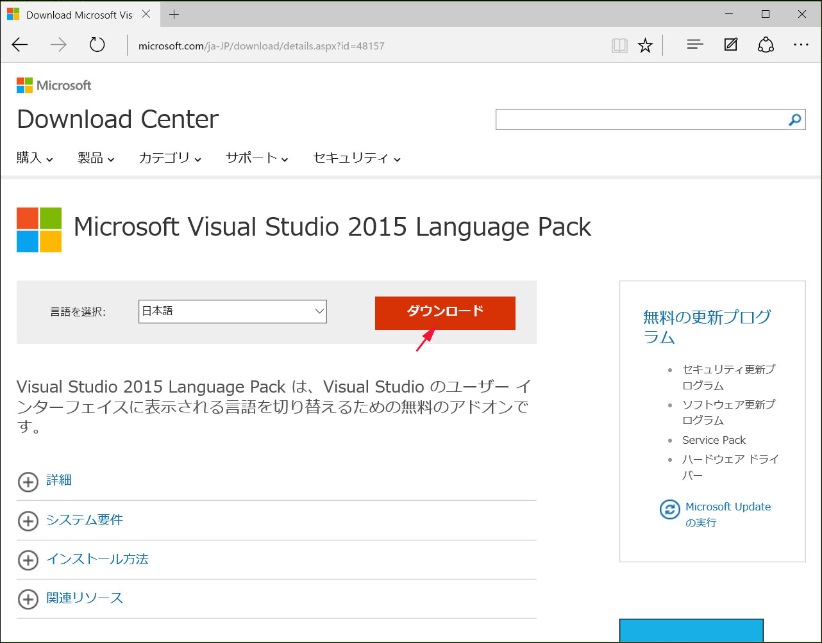Image resolution: width=822 pixels, height=643 pixels.
Task: Make a Web Note with pen icon
Action: point(730,45)
